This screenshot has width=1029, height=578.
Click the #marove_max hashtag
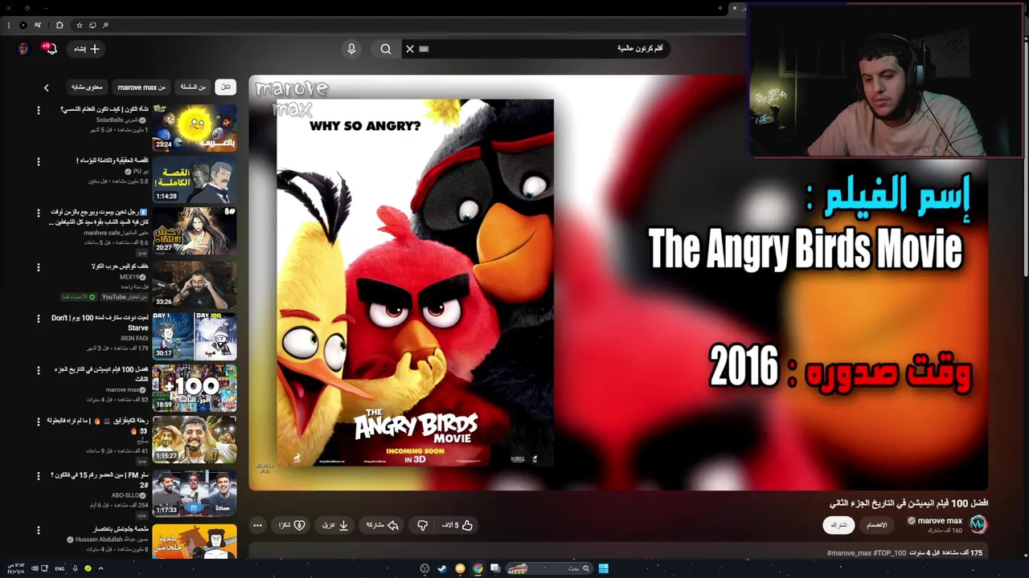point(849,553)
